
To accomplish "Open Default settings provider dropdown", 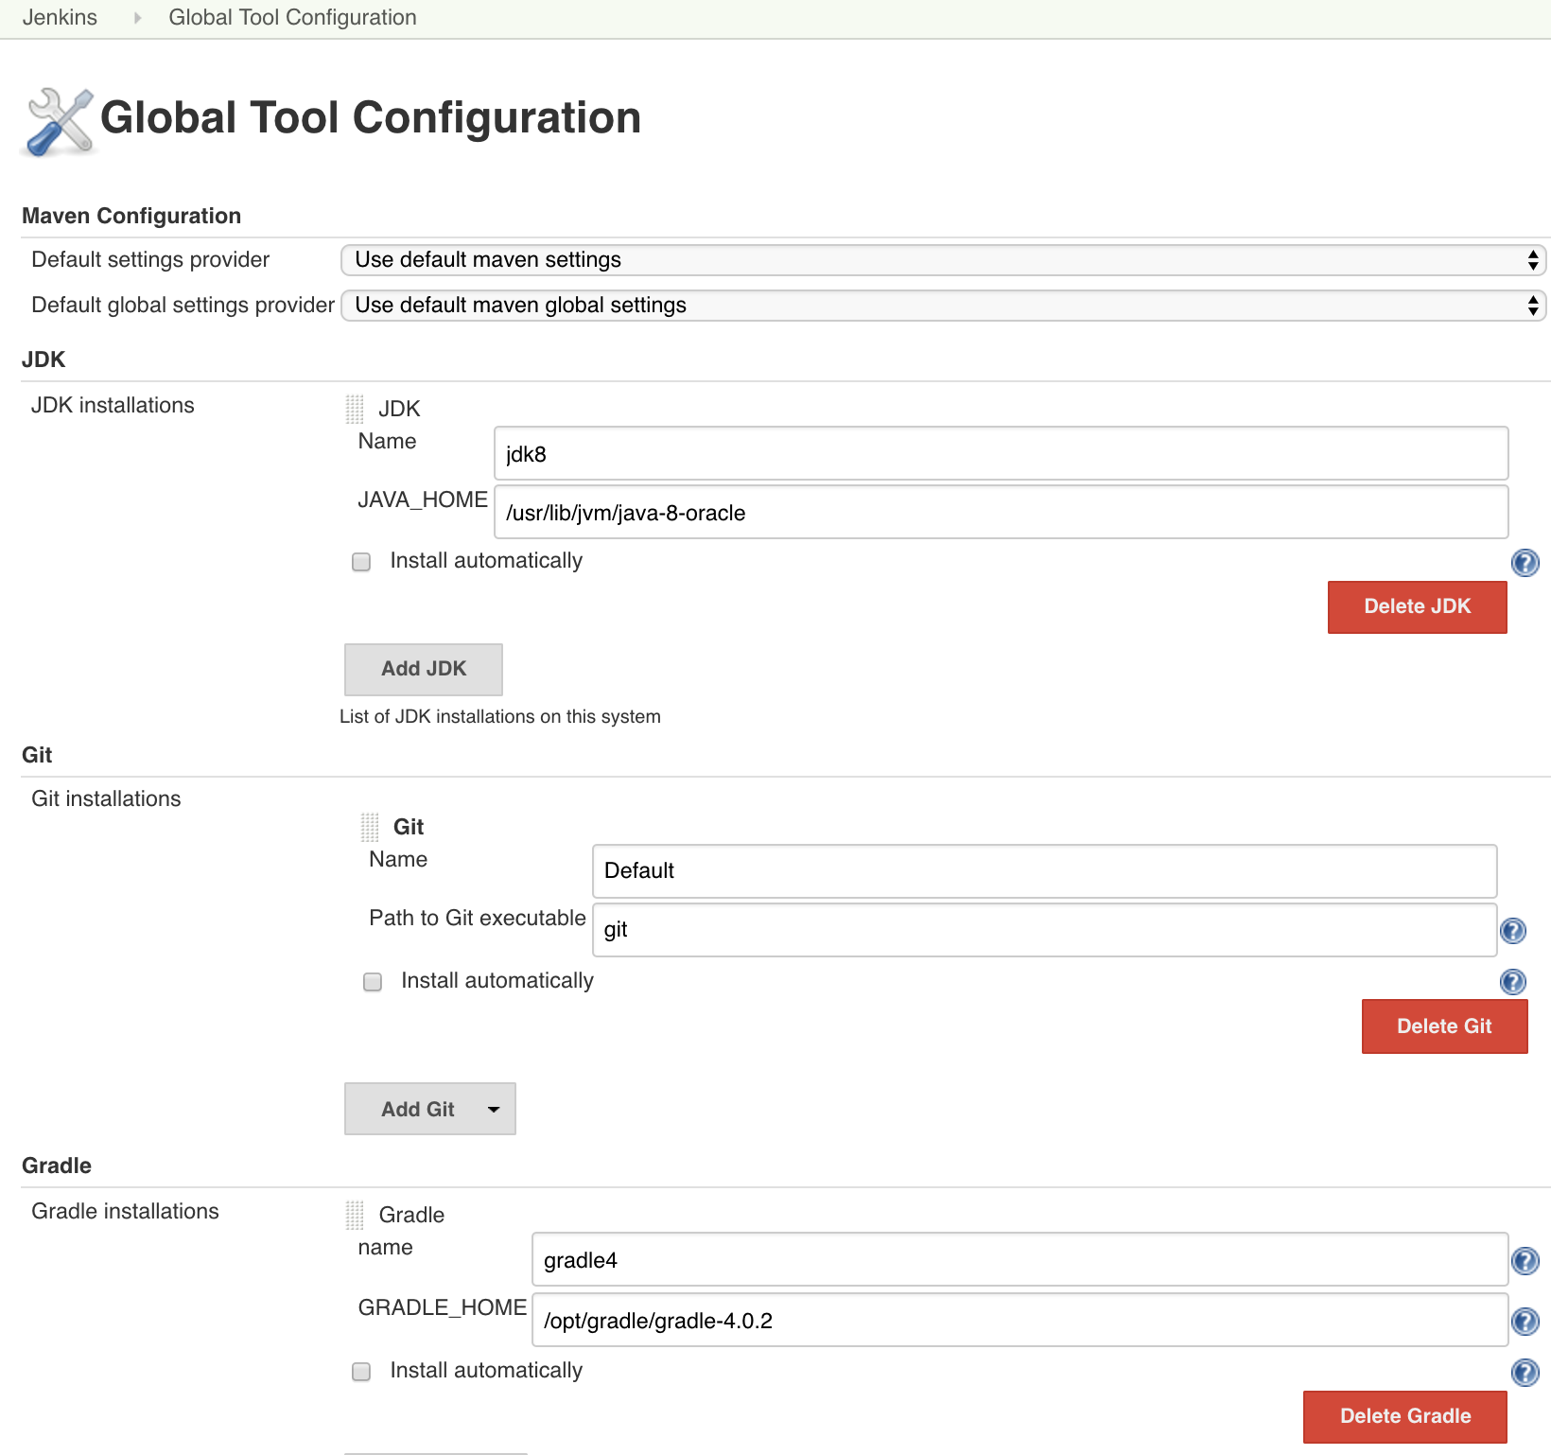I will tap(943, 260).
